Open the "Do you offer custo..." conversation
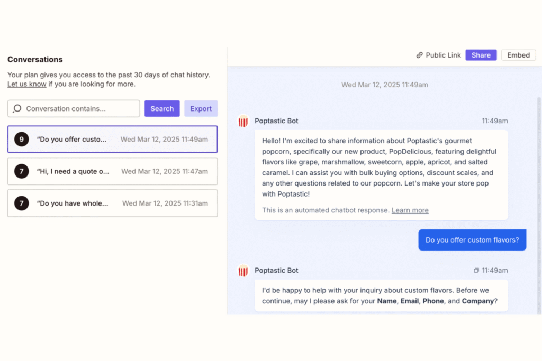This screenshot has width=542, height=361. point(113,139)
